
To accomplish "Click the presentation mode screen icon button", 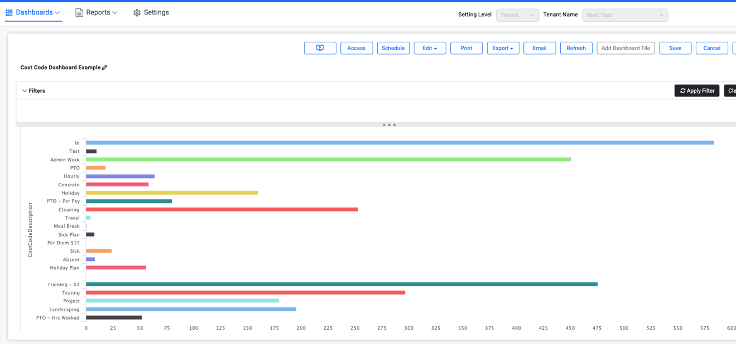I will [x=320, y=48].
